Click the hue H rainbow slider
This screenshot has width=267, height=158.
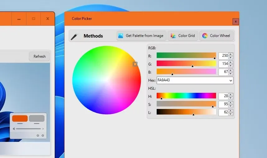coord(186,96)
